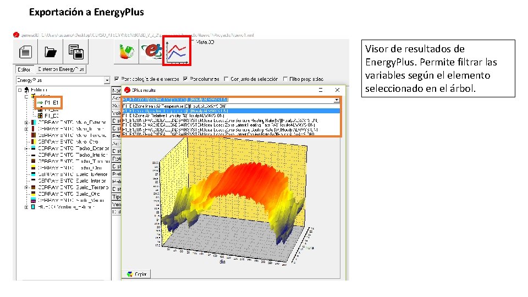Select the CERRAMIENTO Muro_Otro tree row
The height and width of the screenshot is (297, 528).
68,142
